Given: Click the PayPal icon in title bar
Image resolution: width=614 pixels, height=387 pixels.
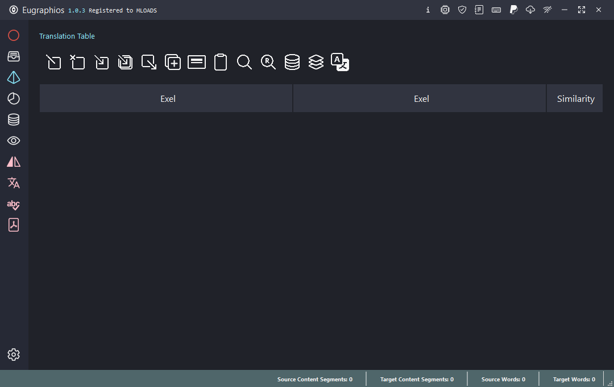Looking at the screenshot, I should pos(513,10).
